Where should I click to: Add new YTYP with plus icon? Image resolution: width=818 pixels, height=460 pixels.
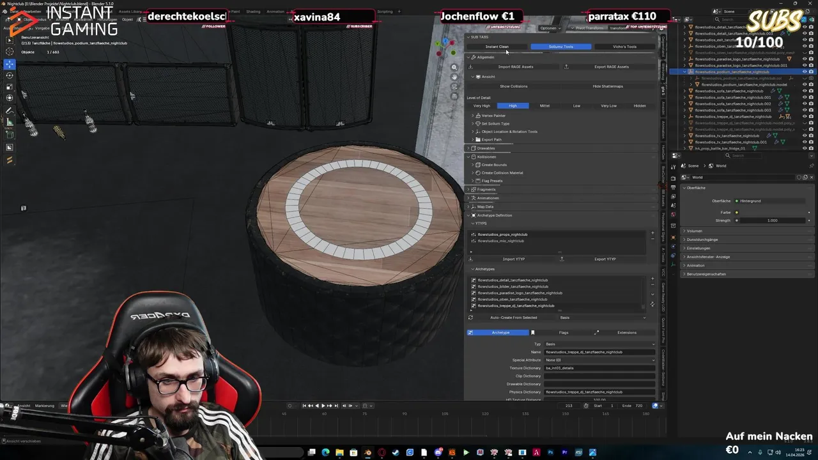(x=652, y=233)
